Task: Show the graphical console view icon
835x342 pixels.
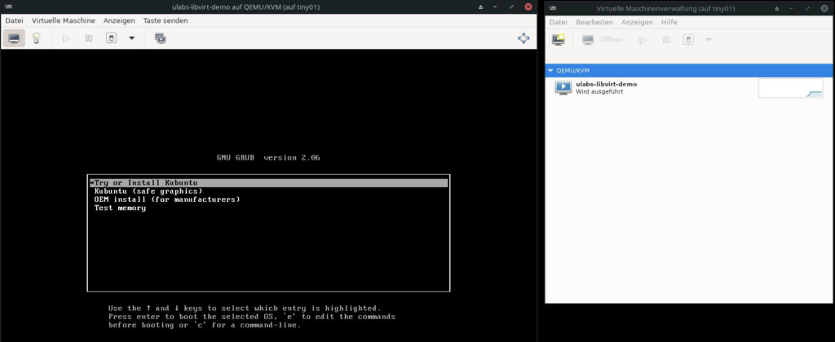Action: 15,38
